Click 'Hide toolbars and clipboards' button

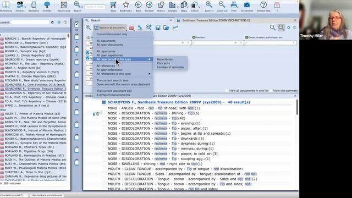coord(47,195)
